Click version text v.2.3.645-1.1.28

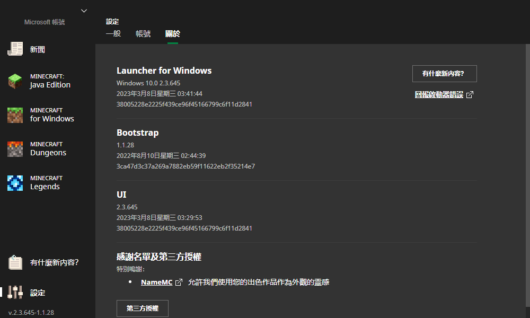[31, 313]
